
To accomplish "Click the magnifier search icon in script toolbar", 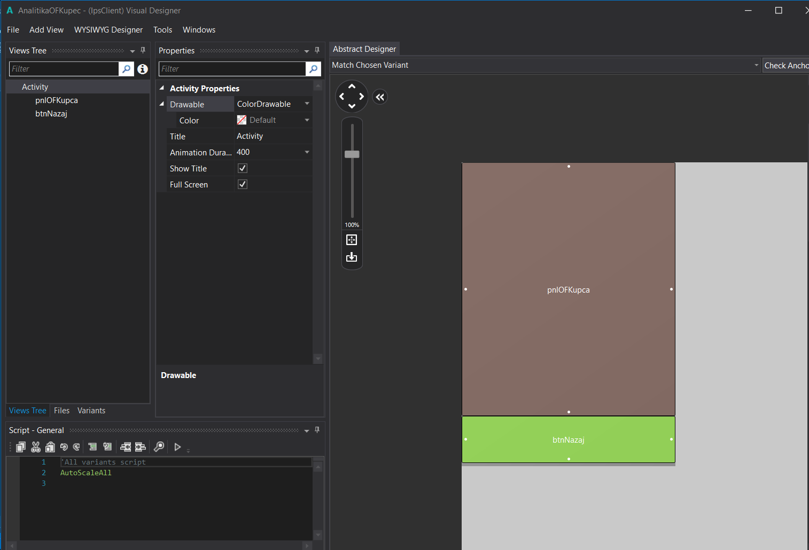I will pos(159,447).
